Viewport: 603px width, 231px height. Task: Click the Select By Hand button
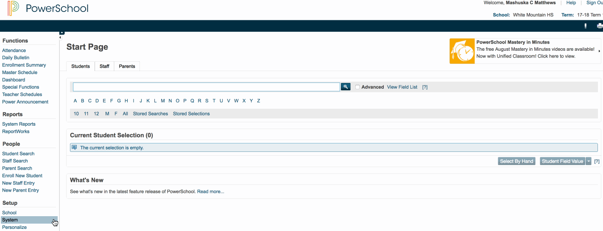pos(516,161)
